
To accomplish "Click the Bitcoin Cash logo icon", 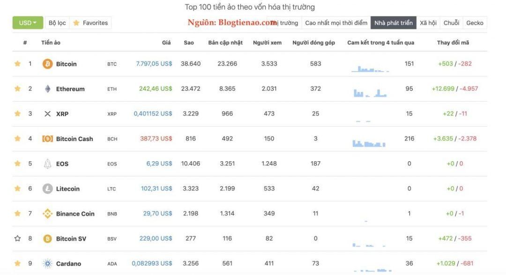I will (47, 139).
